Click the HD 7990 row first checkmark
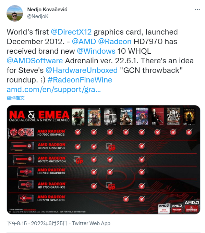This screenshot has width=205, height=233. [78, 132]
